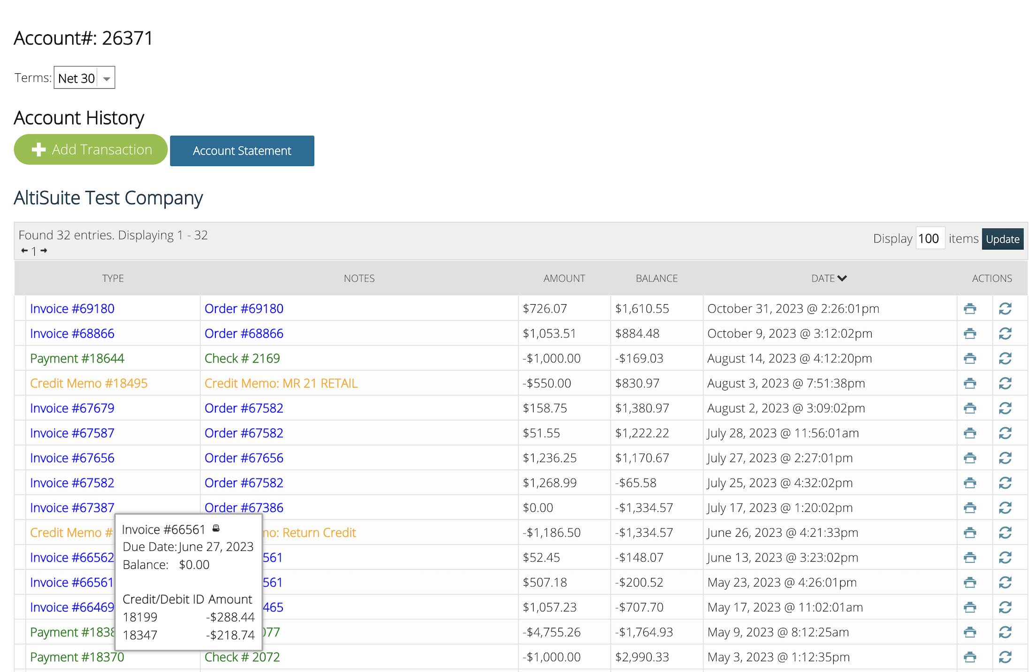Sort table by BALANCE column header

pos(656,278)
